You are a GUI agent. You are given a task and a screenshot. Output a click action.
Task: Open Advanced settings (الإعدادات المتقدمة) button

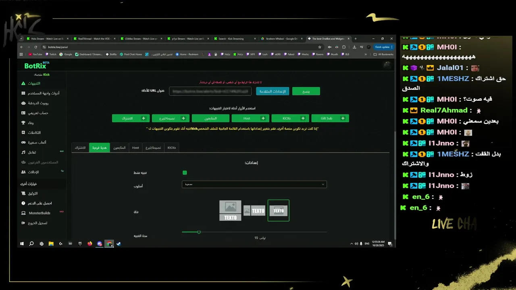click(273, 91)
